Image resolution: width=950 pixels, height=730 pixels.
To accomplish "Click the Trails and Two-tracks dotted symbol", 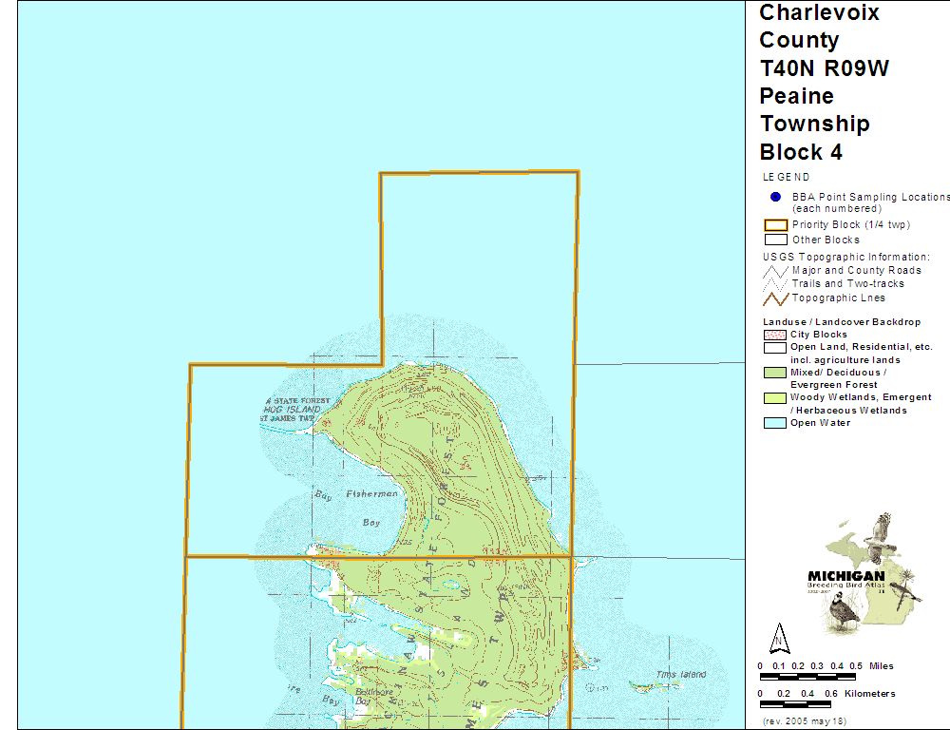I will click(775, 284).
